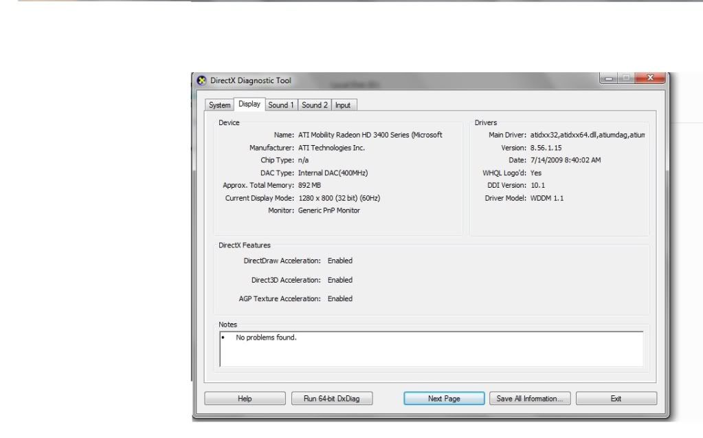Click the 'Current Display Mode:' label
This screenshot has width=703, height=438.
260,198
